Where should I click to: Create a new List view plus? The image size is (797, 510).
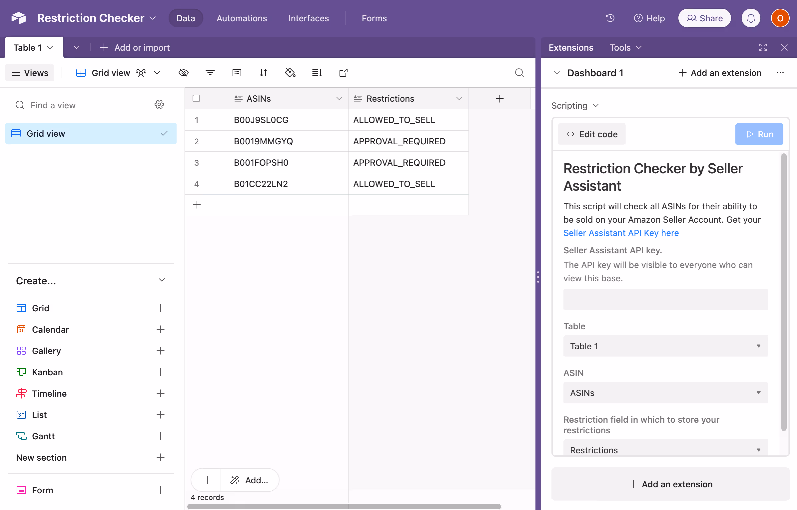click(x=161, y=415)
